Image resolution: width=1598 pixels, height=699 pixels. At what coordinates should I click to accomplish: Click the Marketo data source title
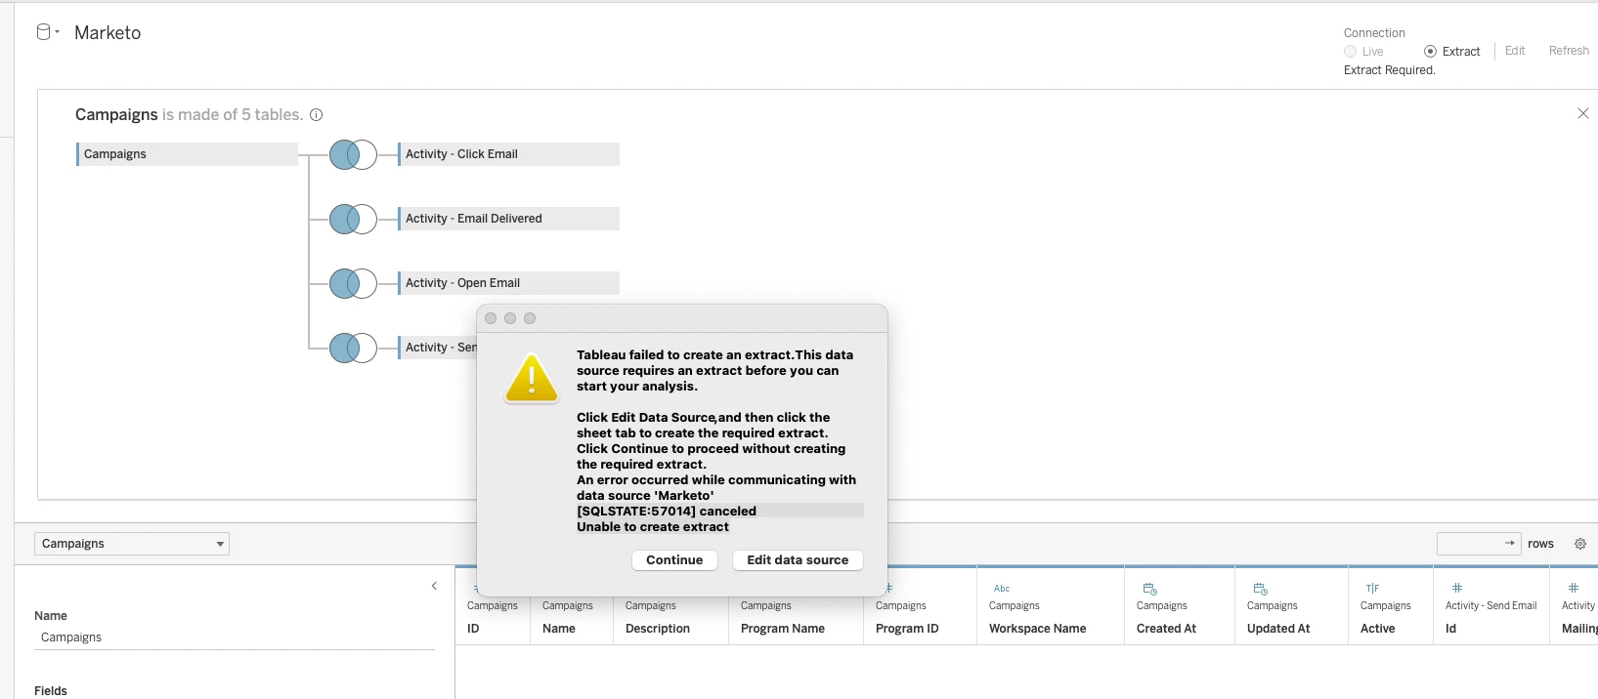[108, 33]
